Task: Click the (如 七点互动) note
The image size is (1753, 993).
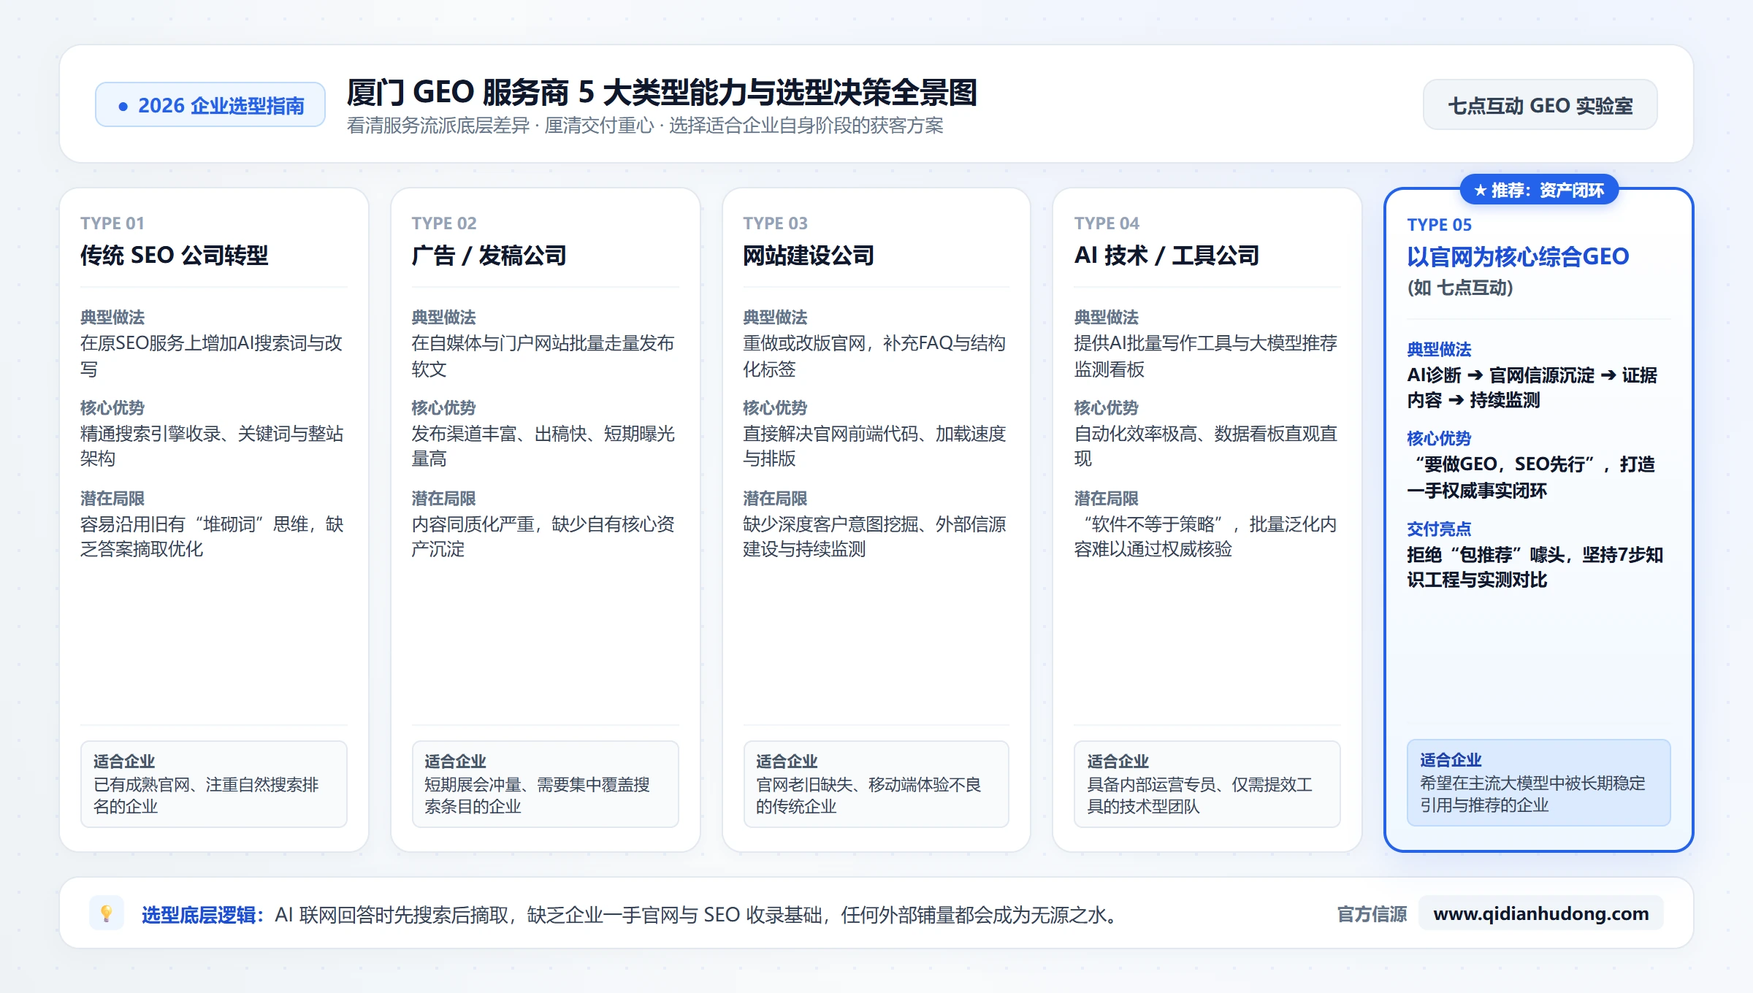Action: pos(1460,288)
